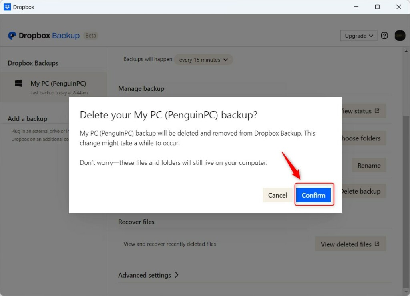Maximize the Dropbox window
Image resolution: width=410 pixels, height=296 pixels.
(377, 7)
